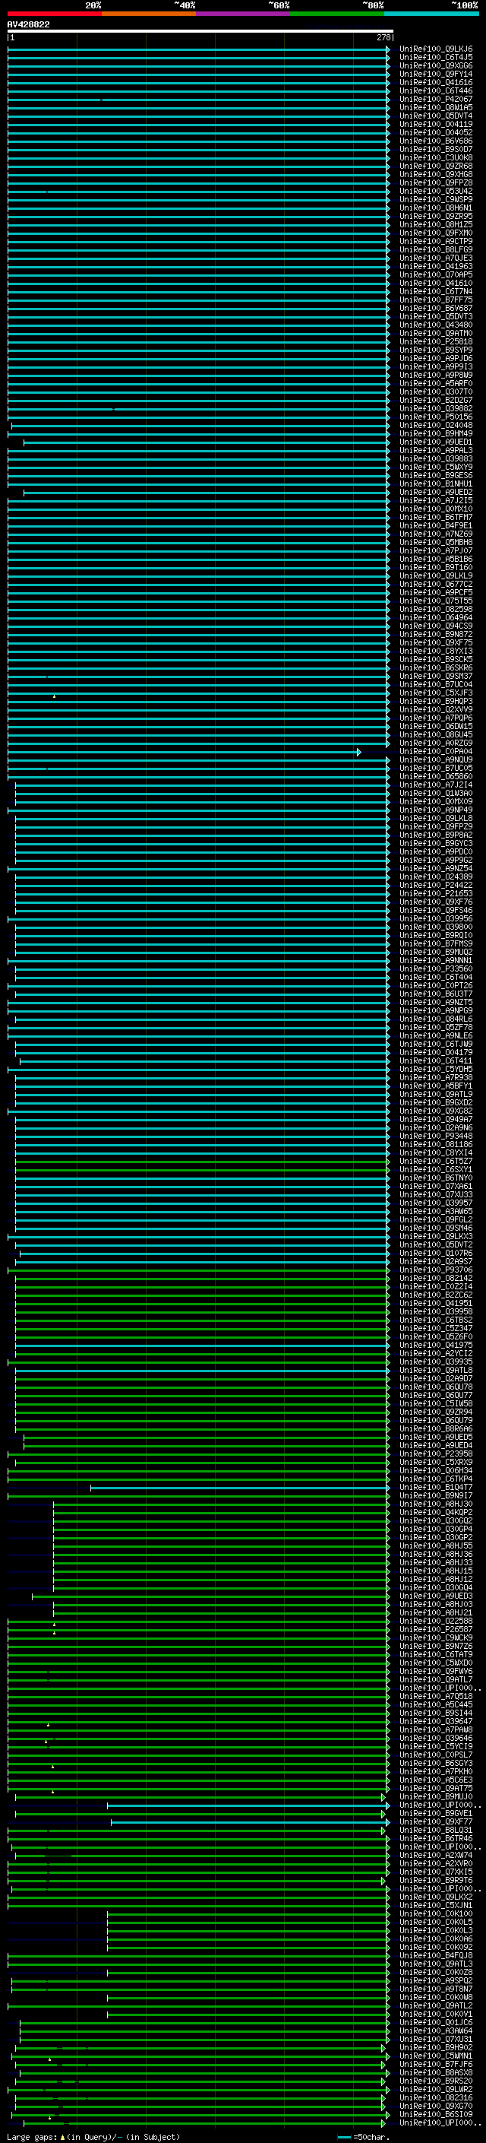Click the orange ~40% identity color band
The image size is (486, 2143).
pyautogui.click(x=149, y=14)
